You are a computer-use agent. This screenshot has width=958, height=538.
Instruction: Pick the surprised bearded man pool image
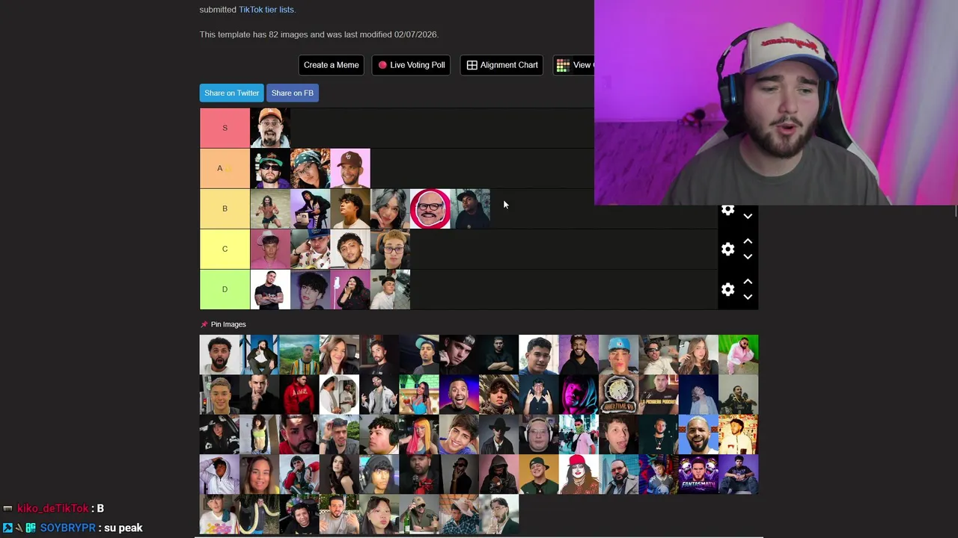pos(219,355)
